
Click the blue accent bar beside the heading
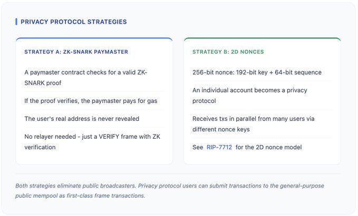[16, 22]
